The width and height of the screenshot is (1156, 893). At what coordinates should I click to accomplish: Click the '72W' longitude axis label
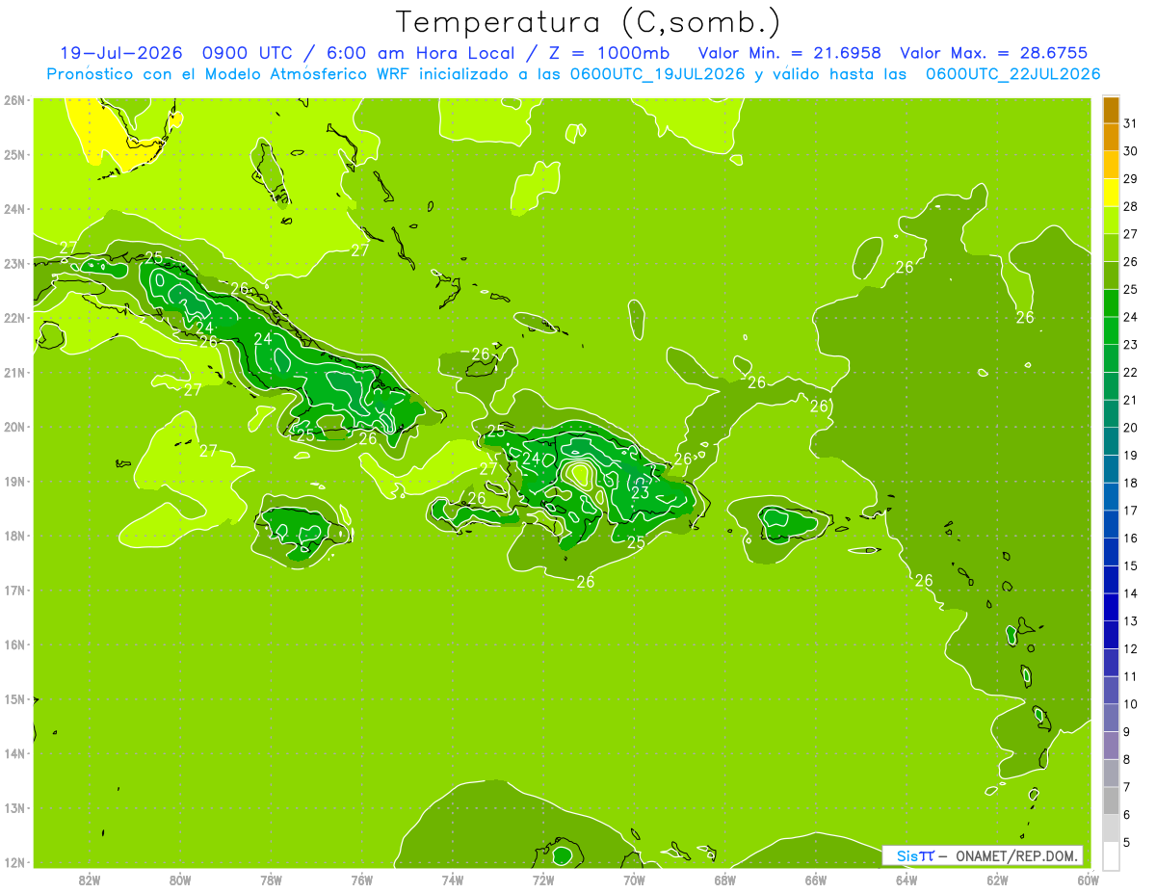[543, 880]
